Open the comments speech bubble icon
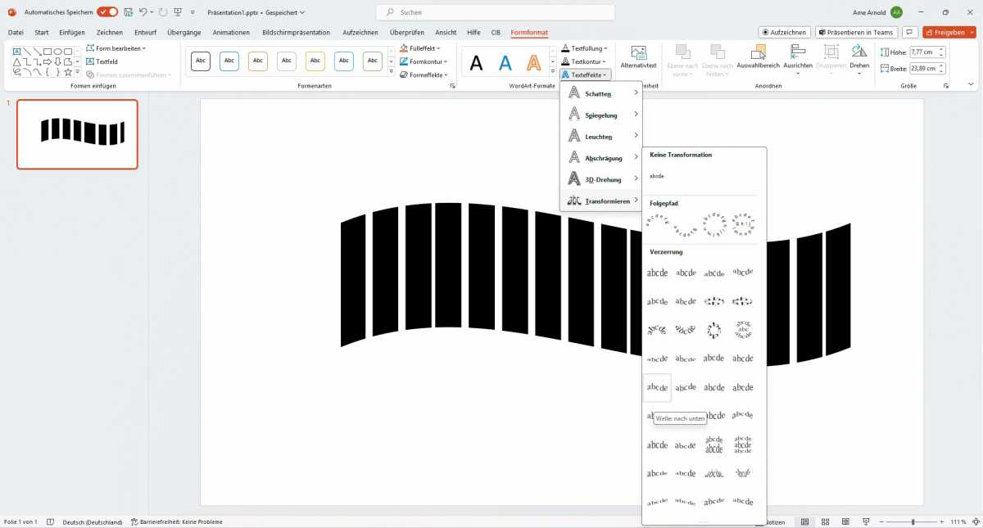This screenshot has width=983, height=528. 909,32
